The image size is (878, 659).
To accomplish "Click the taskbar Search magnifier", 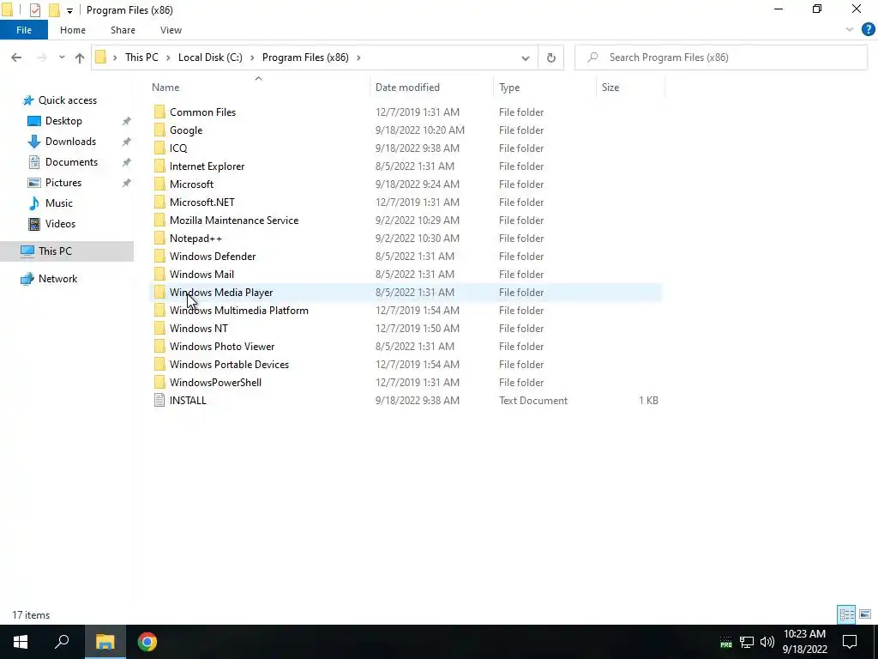I will pos(62,642).
